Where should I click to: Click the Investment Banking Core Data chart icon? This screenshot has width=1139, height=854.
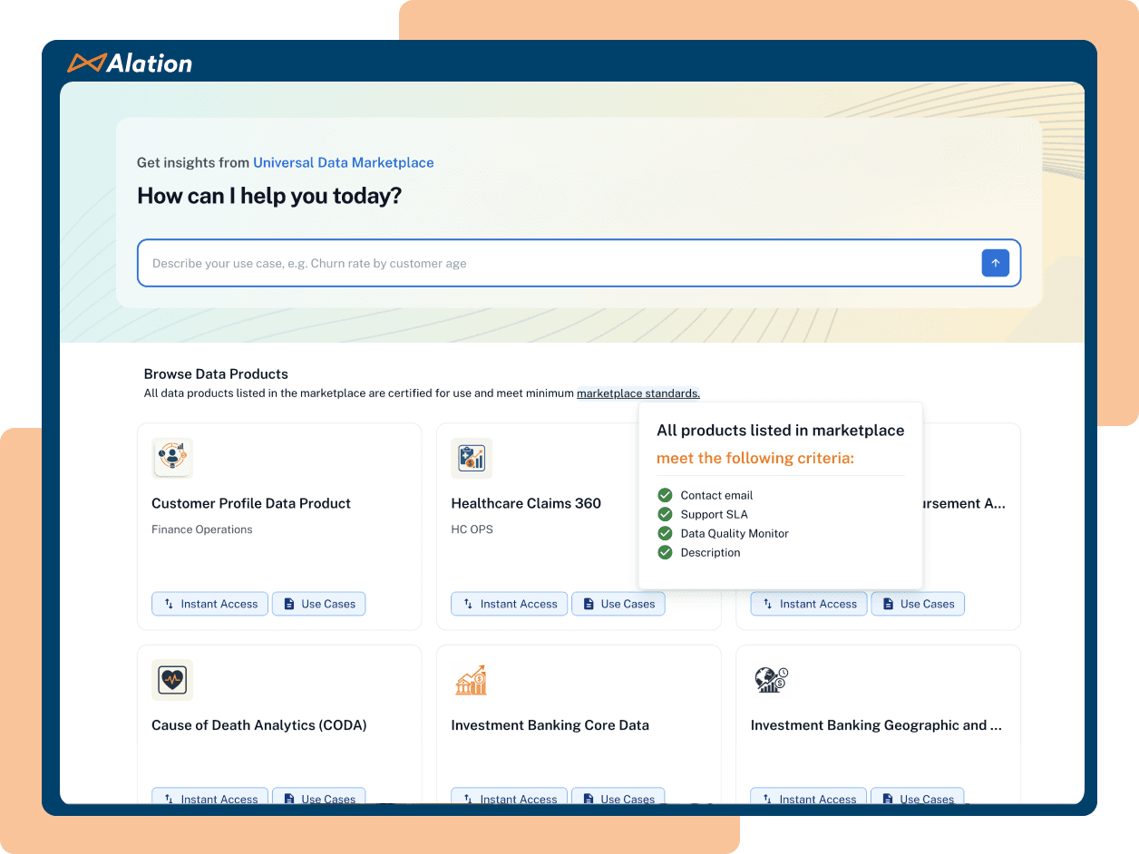(472, 680)
